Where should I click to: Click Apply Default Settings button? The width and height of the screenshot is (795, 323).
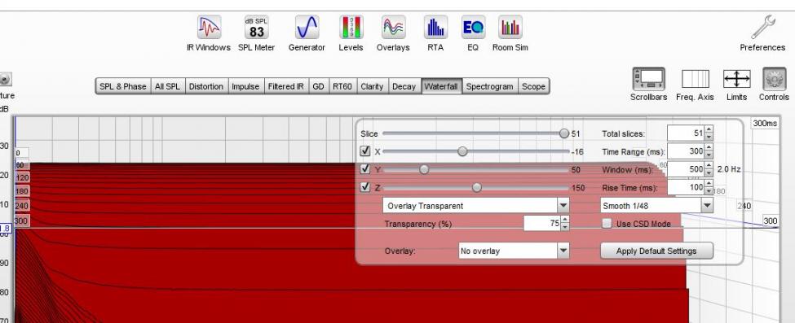[x=656, y=251]
